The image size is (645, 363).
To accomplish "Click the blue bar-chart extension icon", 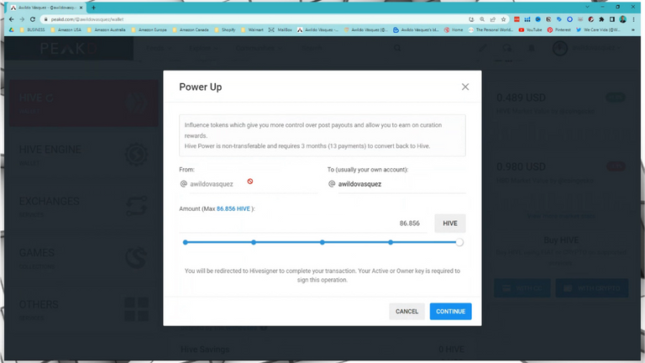I will point(527,19).
